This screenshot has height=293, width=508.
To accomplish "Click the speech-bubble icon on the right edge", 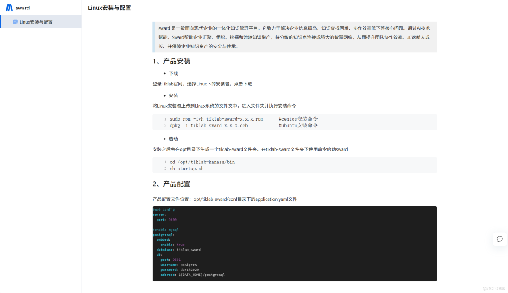I will coord(499,239).
